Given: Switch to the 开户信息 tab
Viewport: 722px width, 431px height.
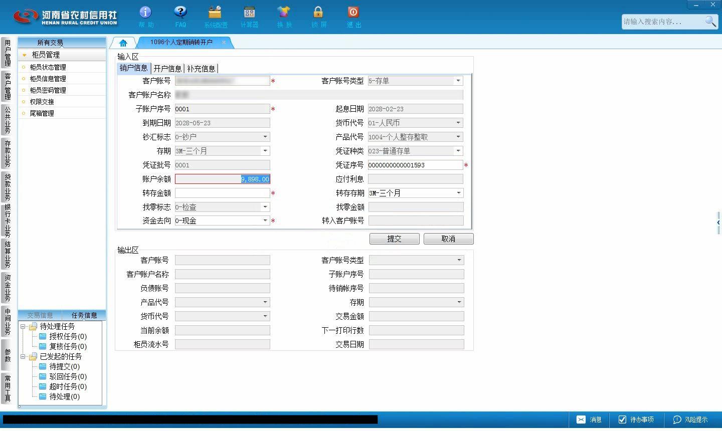Looking at the screenshot, I should (167, 69).
